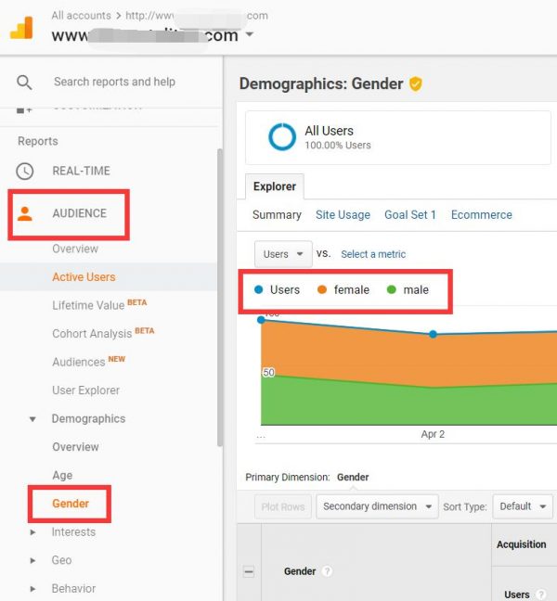Open the Users metric dropdown

tap(283, 254)
